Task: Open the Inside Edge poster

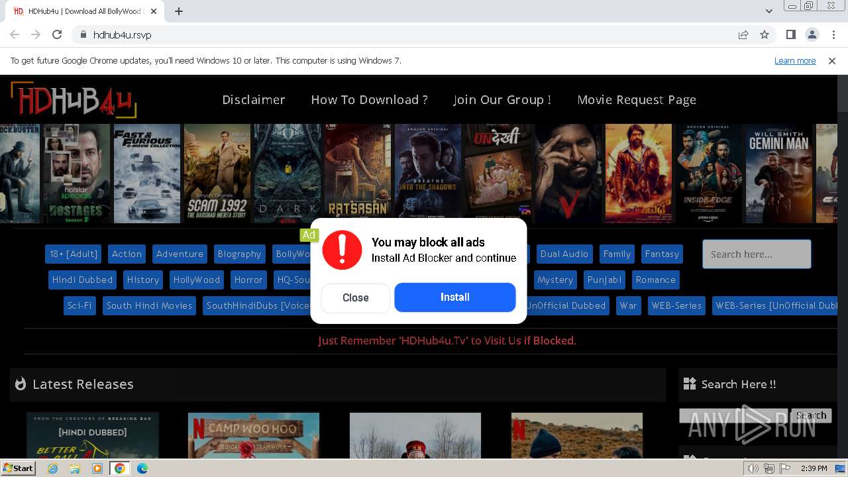Action: point(709,173)
